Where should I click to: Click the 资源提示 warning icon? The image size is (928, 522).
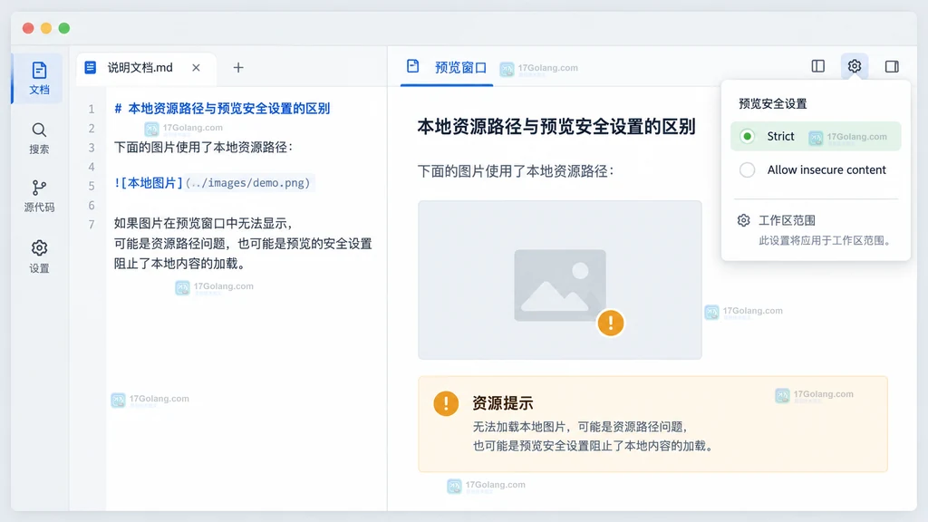tap(446, 403)
